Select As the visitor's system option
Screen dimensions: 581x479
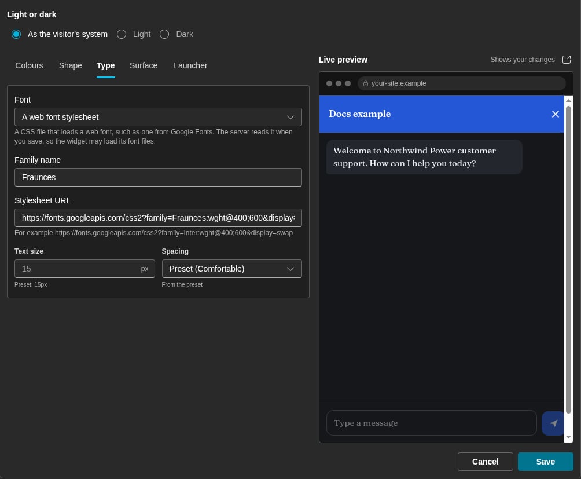tap(16, 35)
